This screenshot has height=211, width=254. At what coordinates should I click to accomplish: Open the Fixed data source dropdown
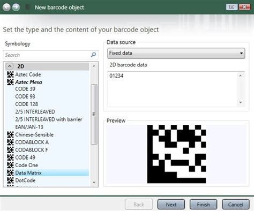tap(176, 53)
